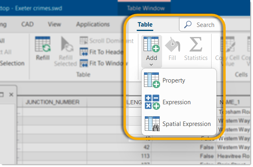The height and width of the screenshot is (167, 253).
Task: Open the Applications ribbon tab
Action: [93, 24]
